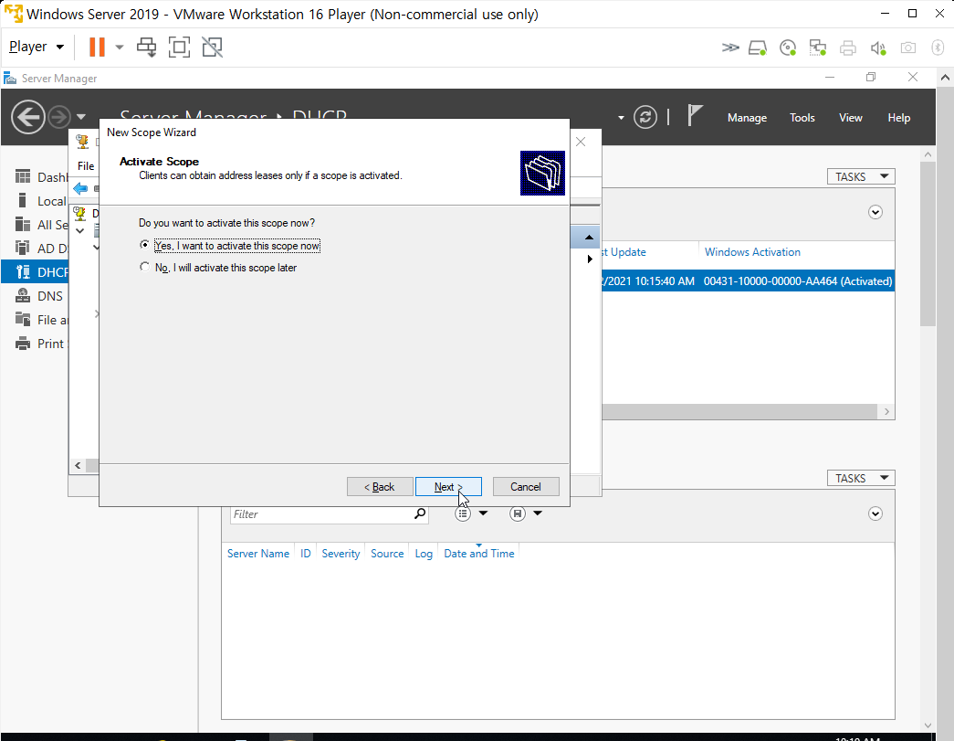Select All Servers in sidebar
954x741 pixels.
pos(41,225)
